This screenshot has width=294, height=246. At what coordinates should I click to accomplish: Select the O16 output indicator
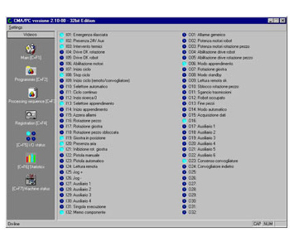(x=184, y=121)
